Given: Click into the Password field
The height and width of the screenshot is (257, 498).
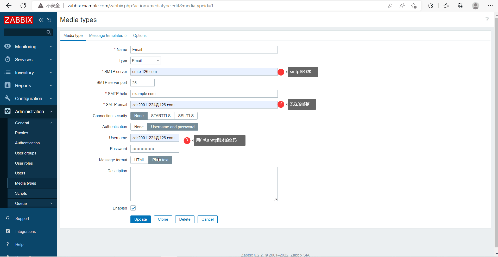Looking at the screenshot, I should pyautogui.click(x=155, y=149).
